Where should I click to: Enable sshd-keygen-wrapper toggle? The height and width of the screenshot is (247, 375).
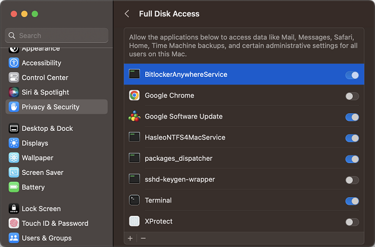point(352,180)
